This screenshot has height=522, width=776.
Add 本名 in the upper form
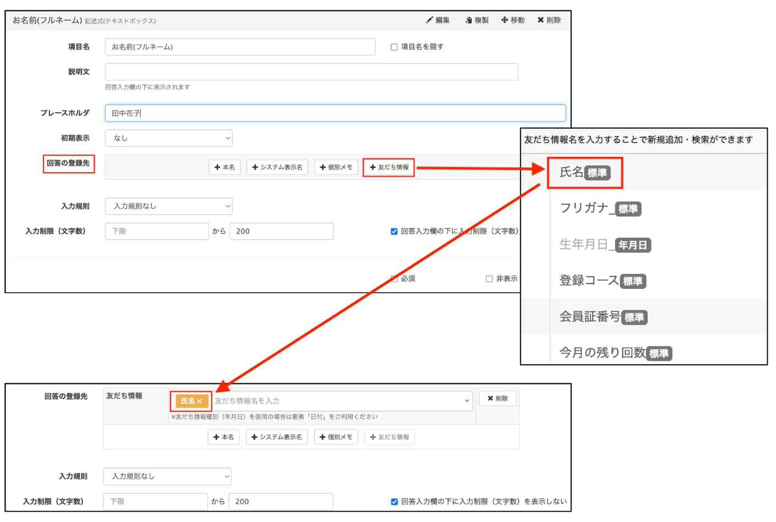click(225, 167)
